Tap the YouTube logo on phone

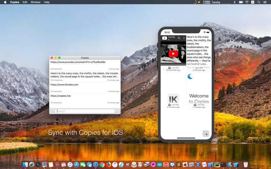pyautogui.click(x=164, y=38)
